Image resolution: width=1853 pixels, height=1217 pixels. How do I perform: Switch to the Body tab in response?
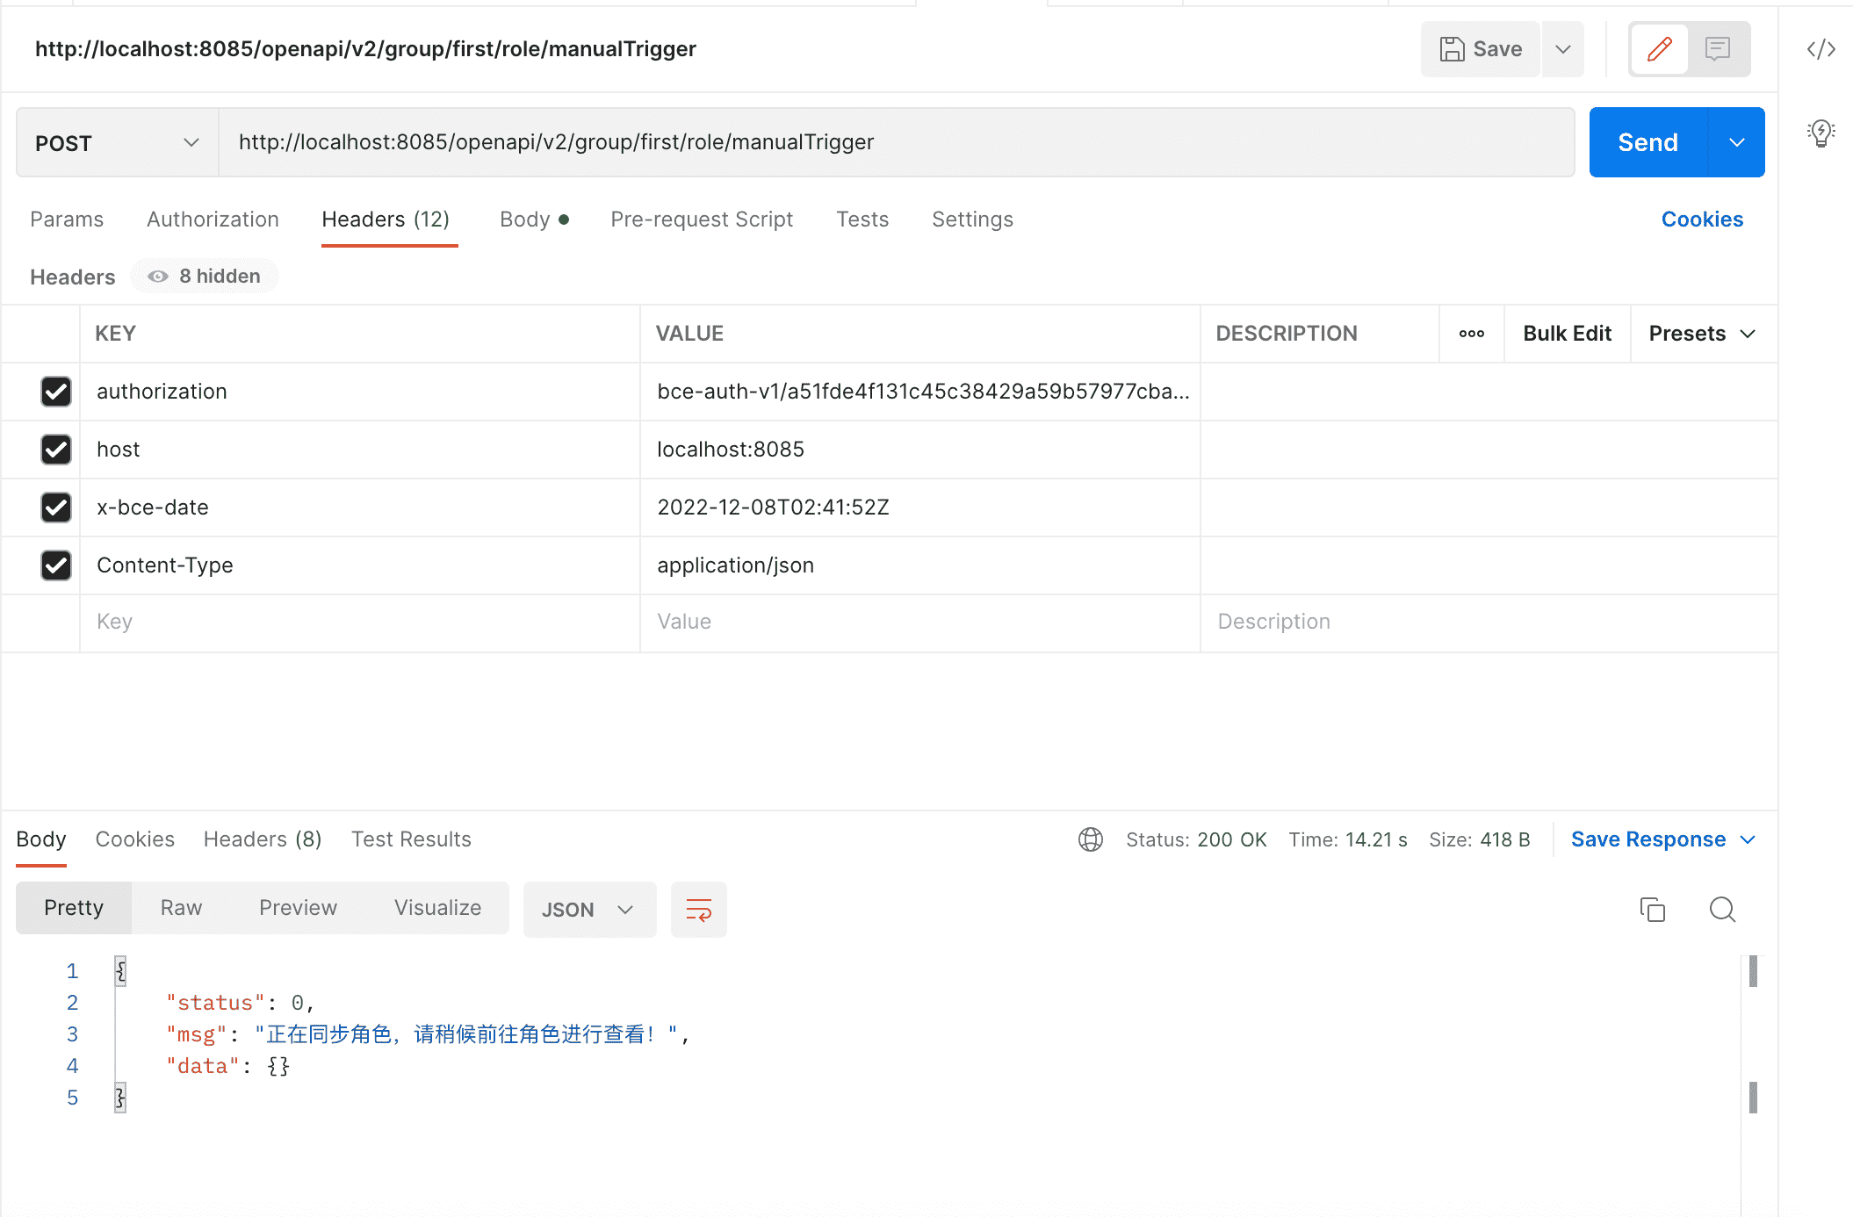tap(40, 838)
